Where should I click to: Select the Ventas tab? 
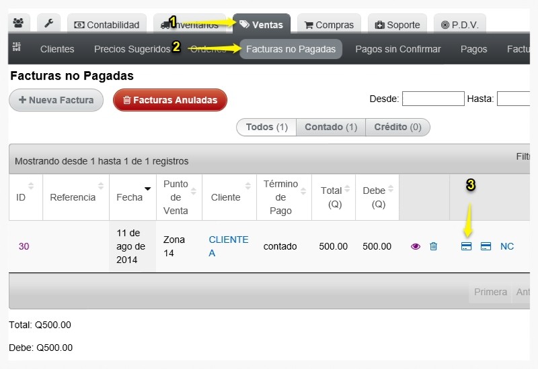[x=262, y=24]
